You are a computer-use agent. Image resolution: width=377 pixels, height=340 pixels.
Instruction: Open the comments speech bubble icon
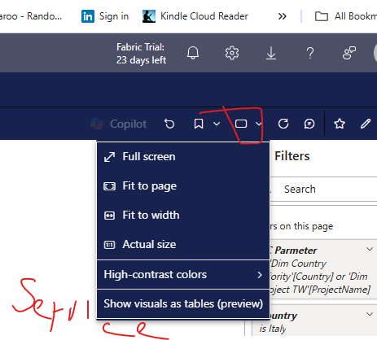pyautogui.click(x=309, y=124)
